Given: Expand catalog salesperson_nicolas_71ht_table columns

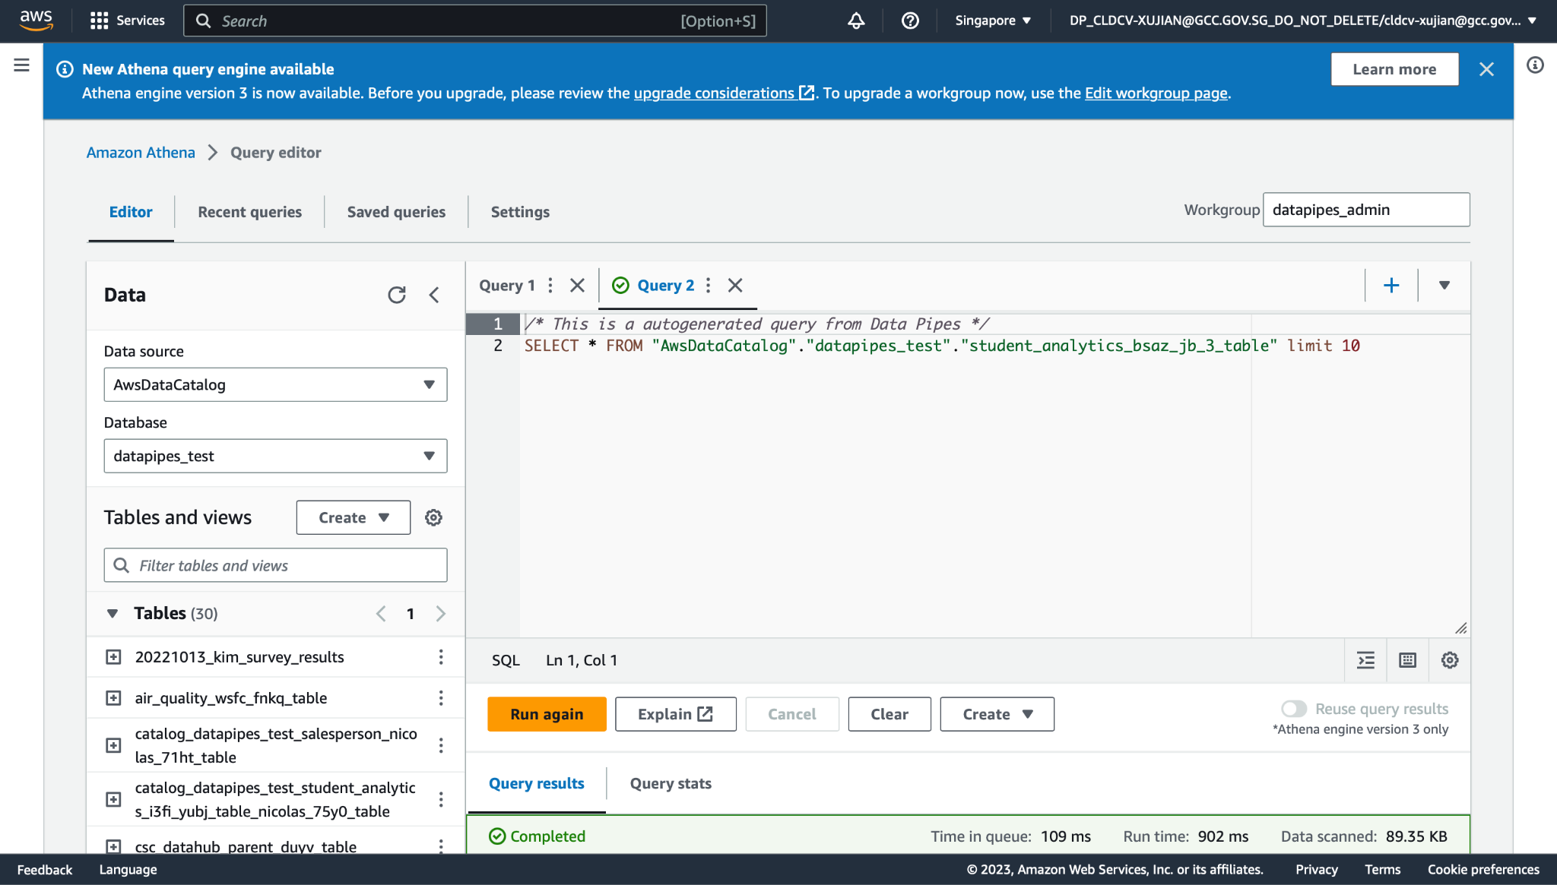Looking at the screenshot, I should 113,745.
